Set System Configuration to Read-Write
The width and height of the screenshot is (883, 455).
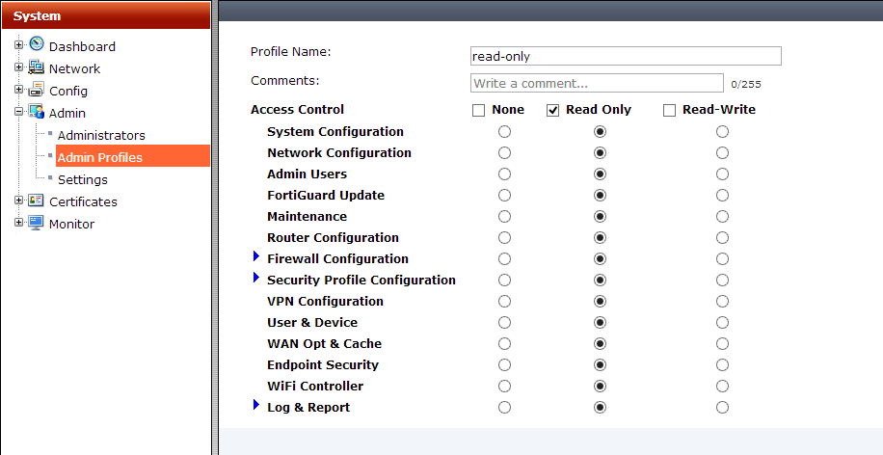pyautogui.click(x=722, y=132)
